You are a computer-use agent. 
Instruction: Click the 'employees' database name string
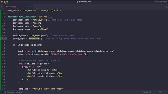pos(39,20)
